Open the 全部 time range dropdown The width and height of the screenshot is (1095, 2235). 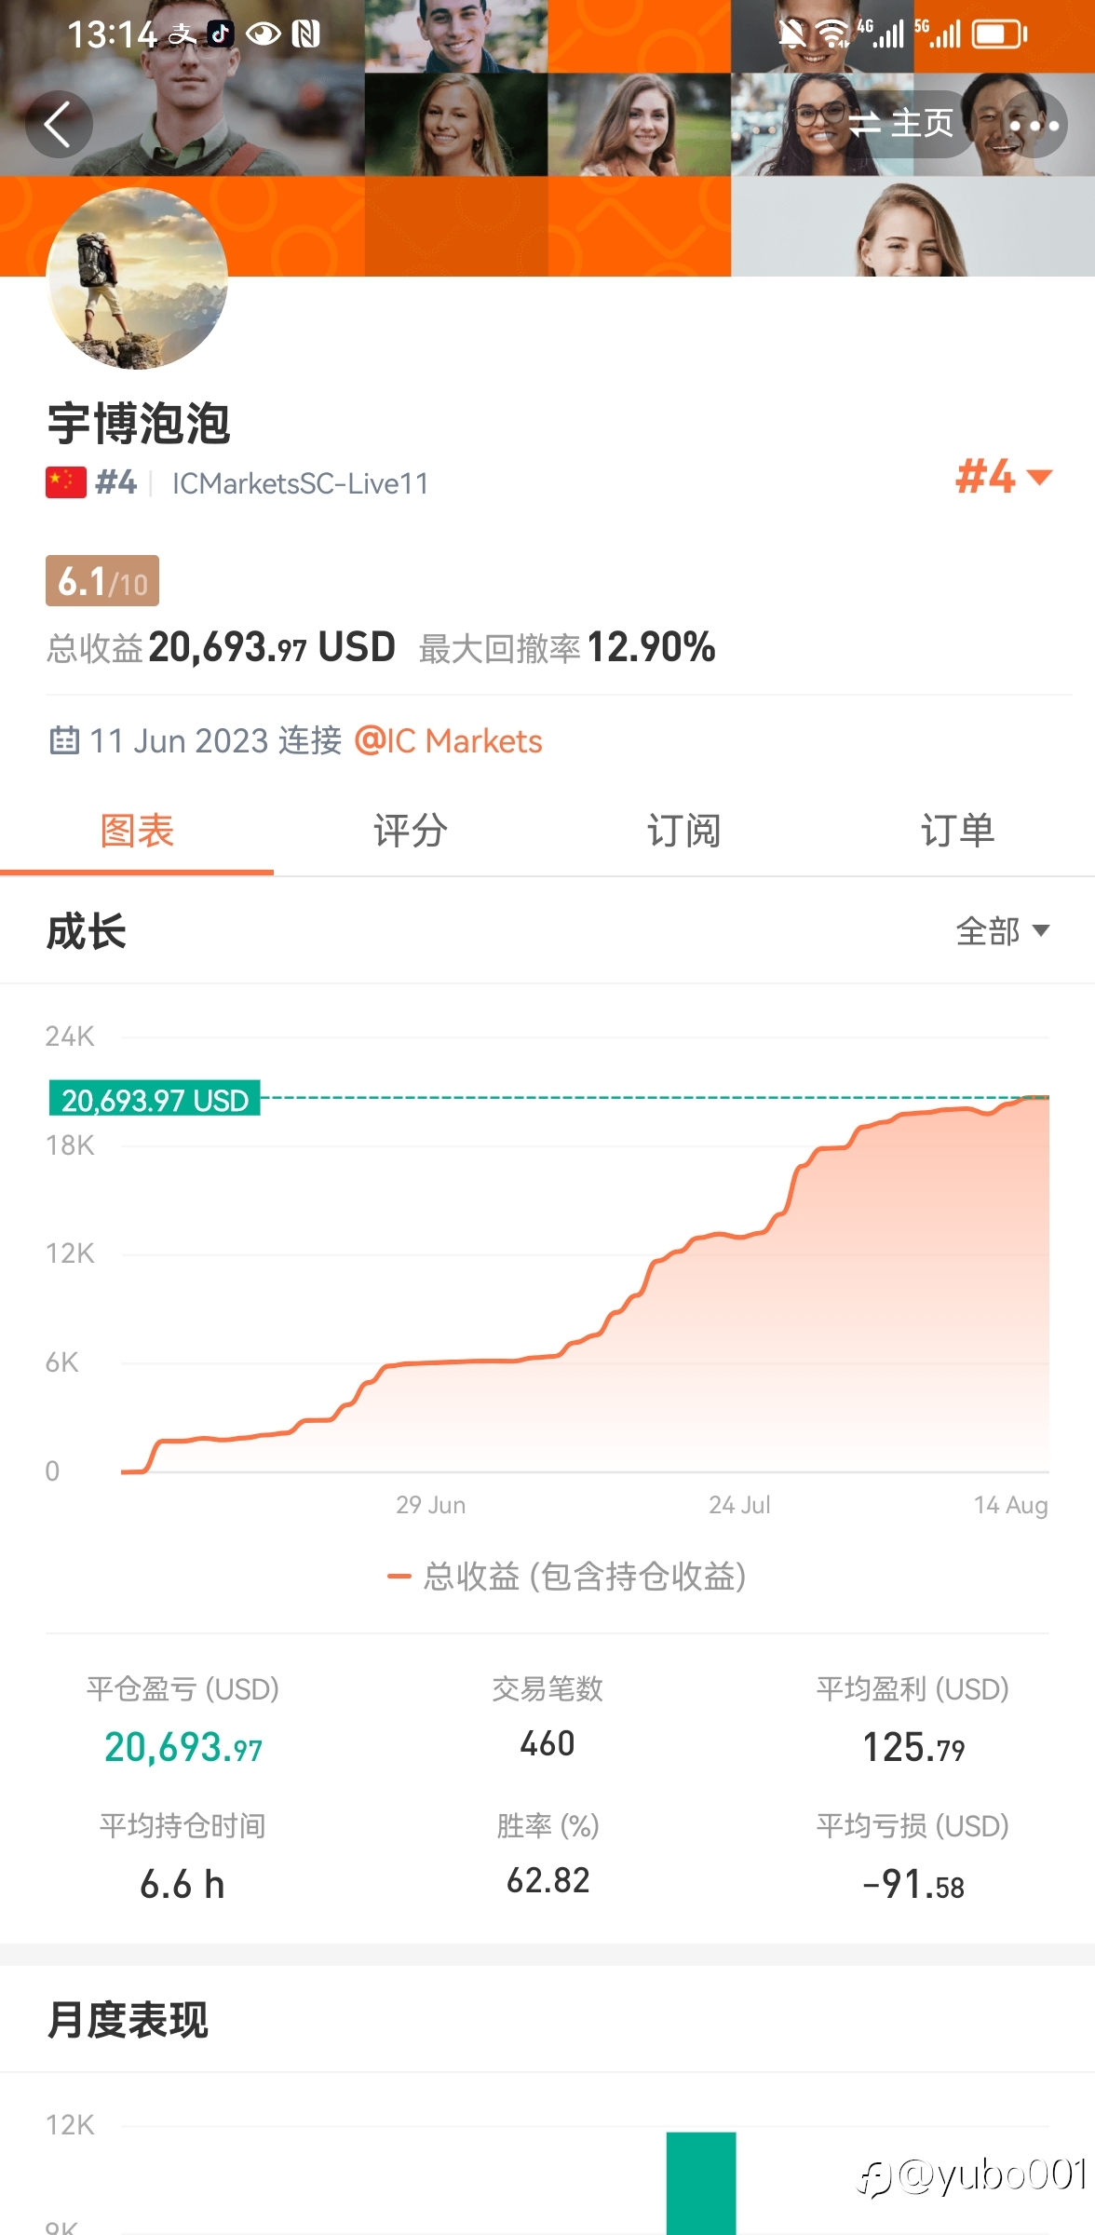1003,930
